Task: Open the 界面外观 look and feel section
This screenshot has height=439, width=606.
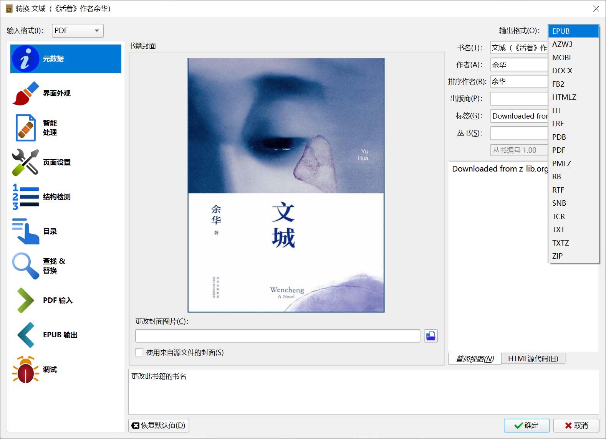Action: point(66,93)
